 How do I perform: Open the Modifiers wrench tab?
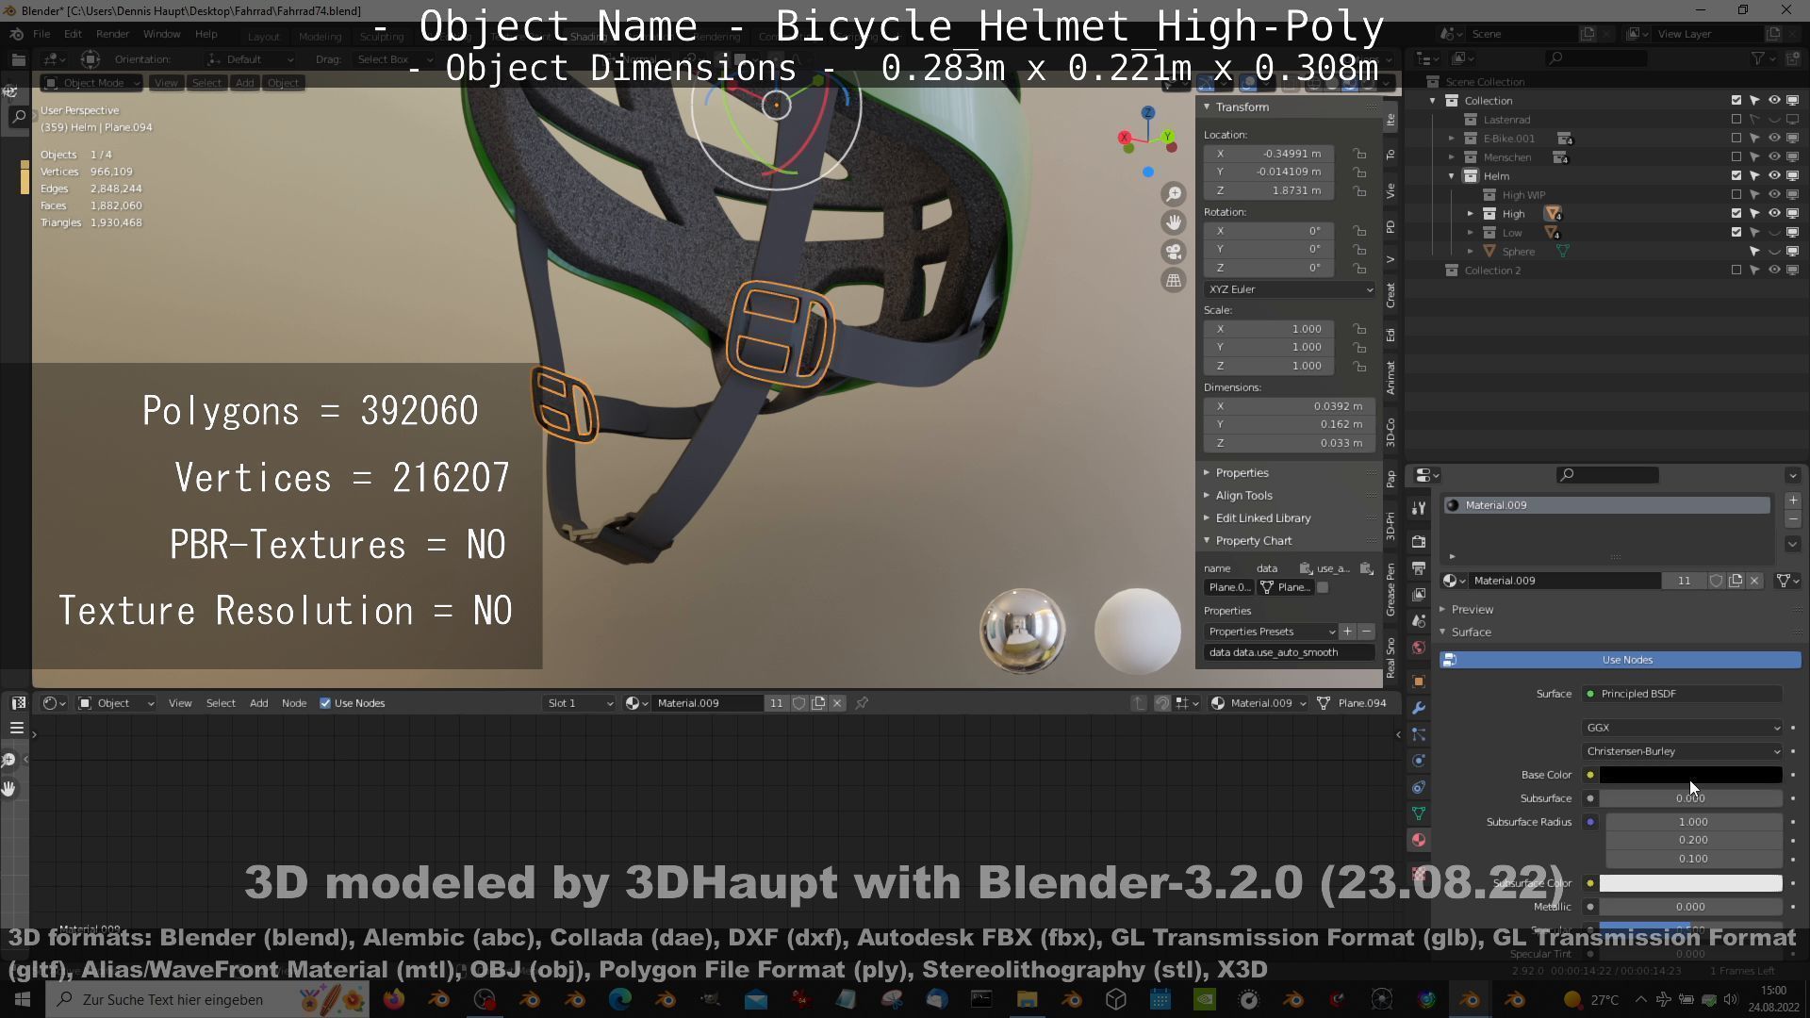pyautogui.click(x=1419, y=708)
